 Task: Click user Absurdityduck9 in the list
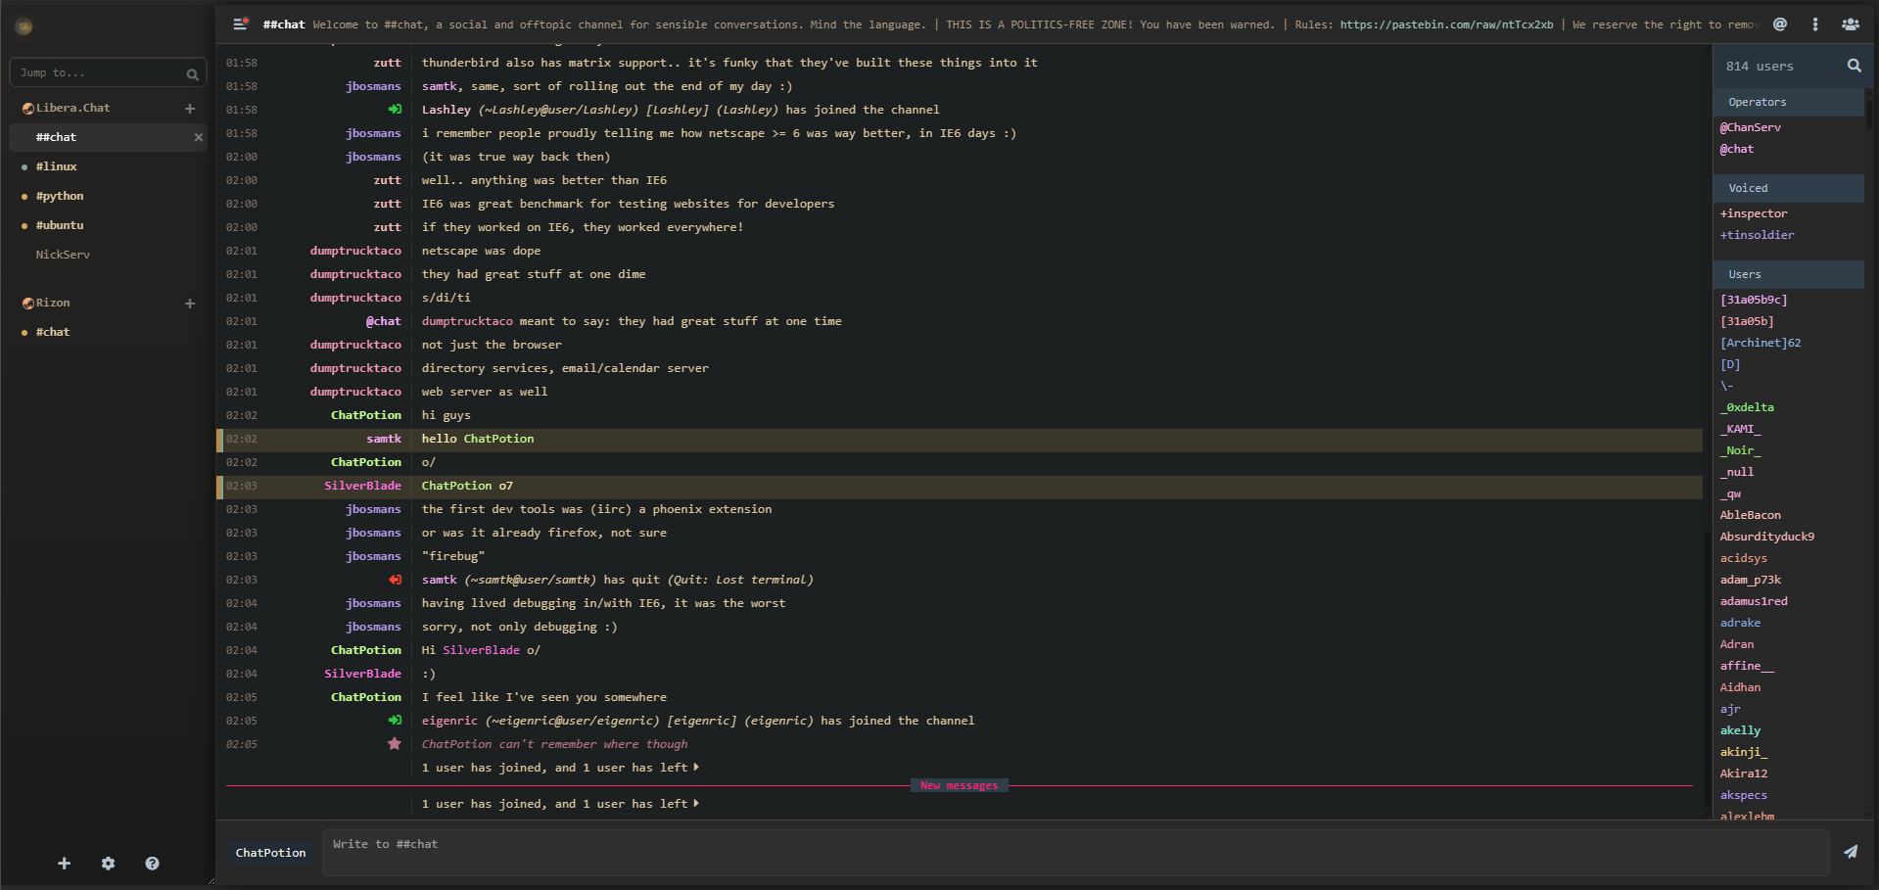(x=1767, y=537)
